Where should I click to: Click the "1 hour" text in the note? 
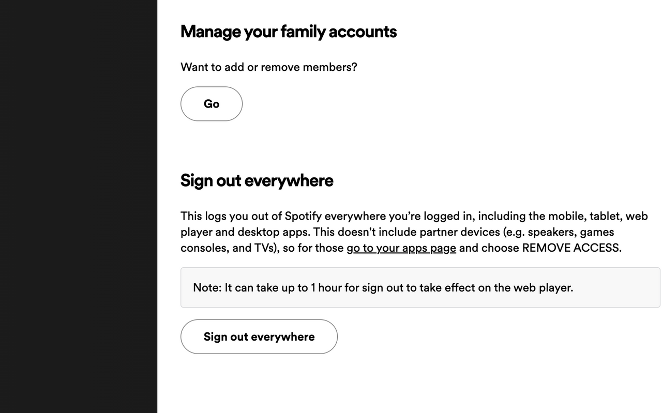click(326, 287)
